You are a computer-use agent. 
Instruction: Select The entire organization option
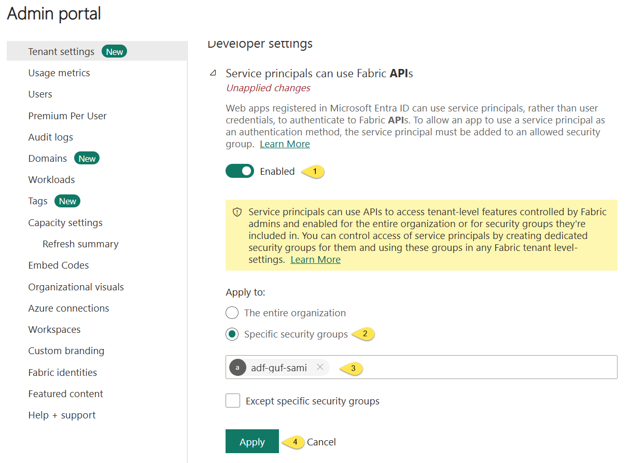pyautogui.click(x=232, y=313)
